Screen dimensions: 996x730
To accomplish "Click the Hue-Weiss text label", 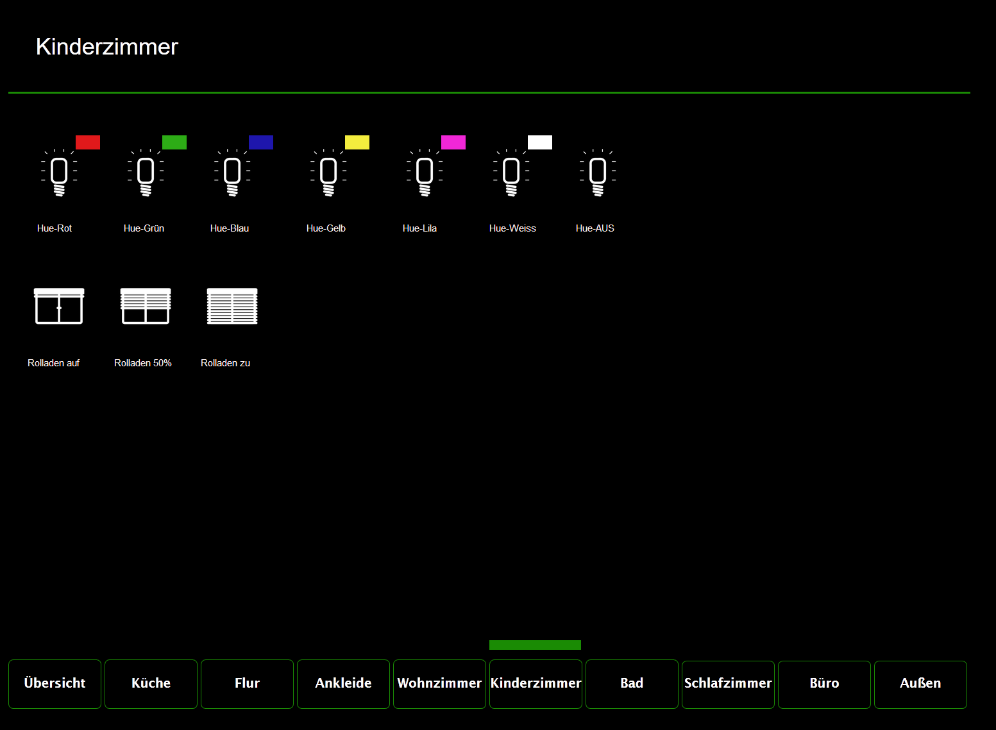I will click(512, 228).
